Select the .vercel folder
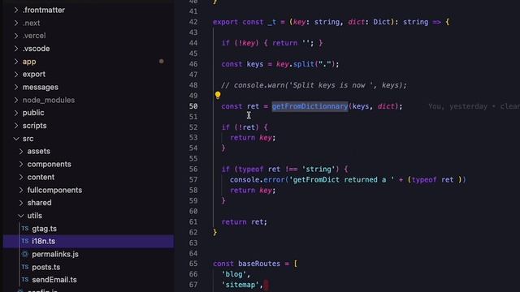The height and width of the screenshot is (292, 520). coord(34,36)
